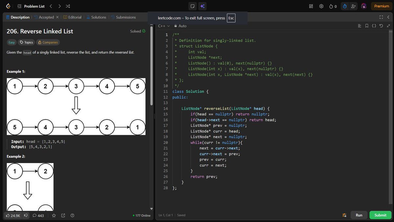Image resolution: width=394 pixels, height=222 pixels.
Task: Bookmark the current code
Action: coord(367,26)
